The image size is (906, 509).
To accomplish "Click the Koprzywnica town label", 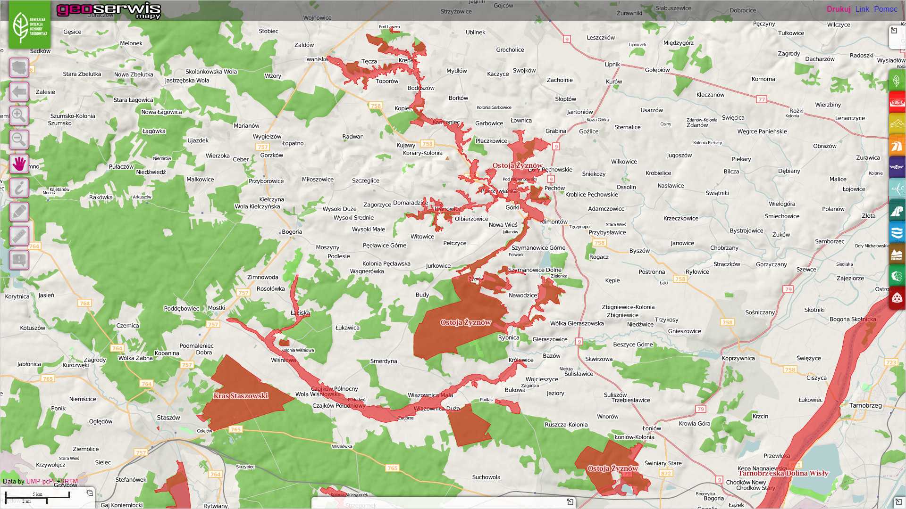I will [738, 358].
